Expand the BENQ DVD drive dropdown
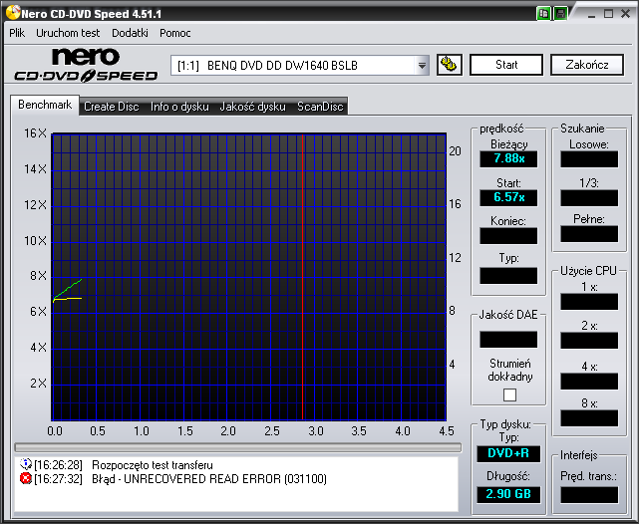Screen dimensions: 639x524 coord(423,66)
